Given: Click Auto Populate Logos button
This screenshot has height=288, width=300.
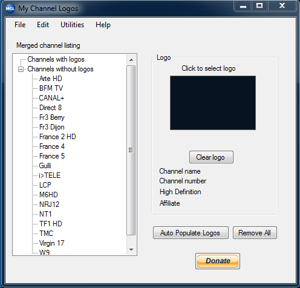Looking at the screenshot, I should coord(191,233).
